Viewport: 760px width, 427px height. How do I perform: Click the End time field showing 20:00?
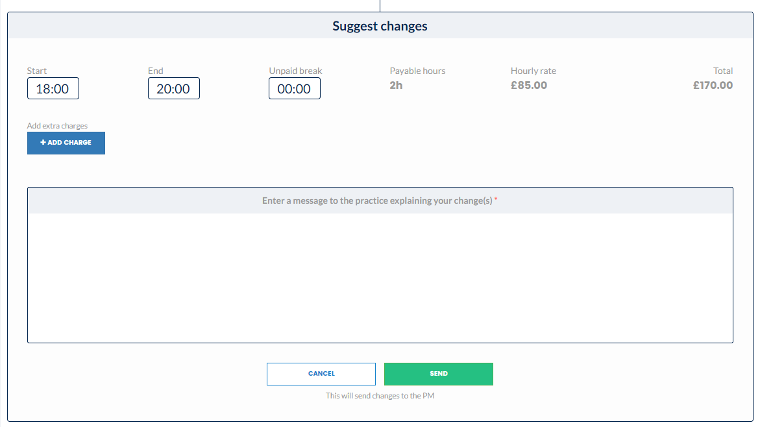click(173, 88)
